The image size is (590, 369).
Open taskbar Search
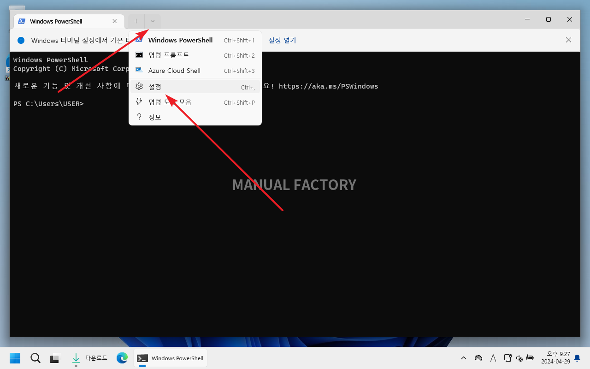pyautogui.click(x=35, y=358)
